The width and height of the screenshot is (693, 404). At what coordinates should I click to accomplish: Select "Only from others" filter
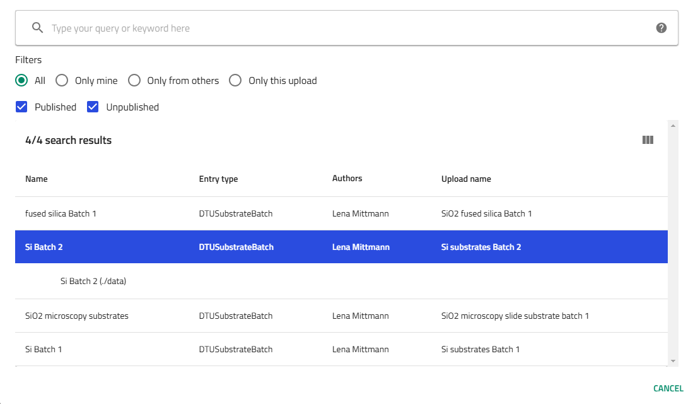pos(134,81)
